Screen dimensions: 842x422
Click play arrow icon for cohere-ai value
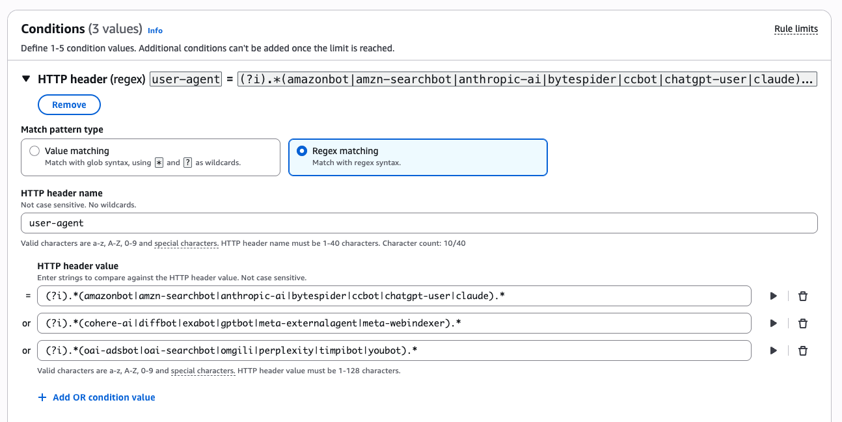tap(773, 323)
